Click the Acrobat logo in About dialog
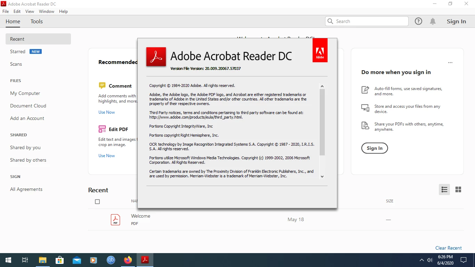 [x=156, y=57]
